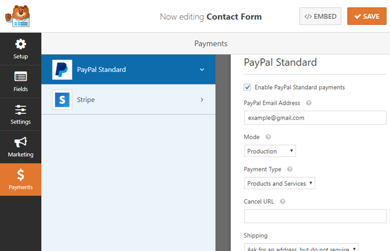
Task: Open the Settings sliders panel
Action: pyautogui.click(x=21, y=114)
